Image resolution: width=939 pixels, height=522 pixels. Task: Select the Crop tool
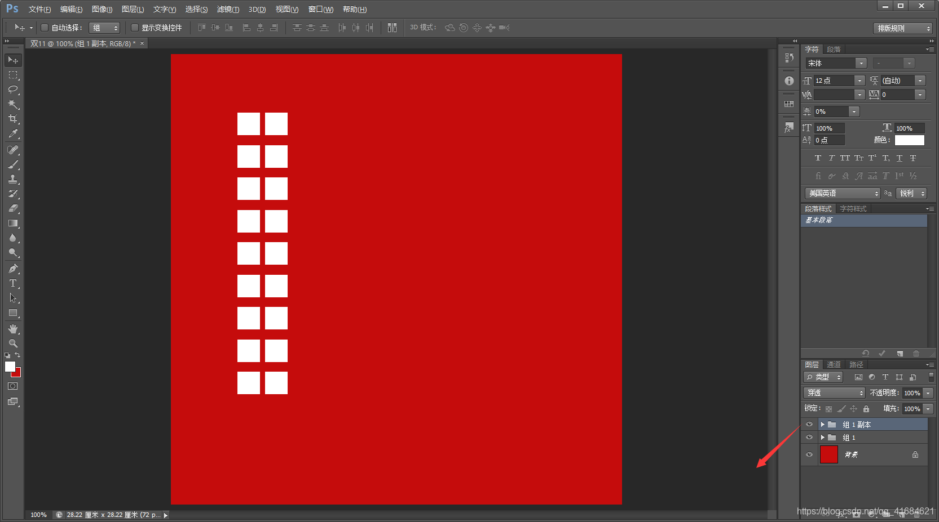13,119
